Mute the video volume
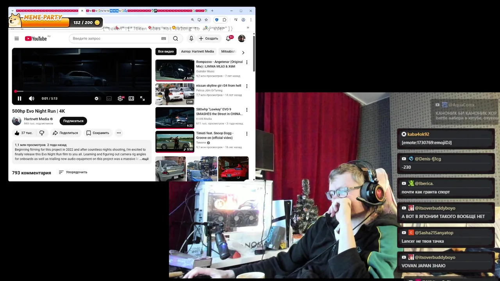 (x=32, y=98)
